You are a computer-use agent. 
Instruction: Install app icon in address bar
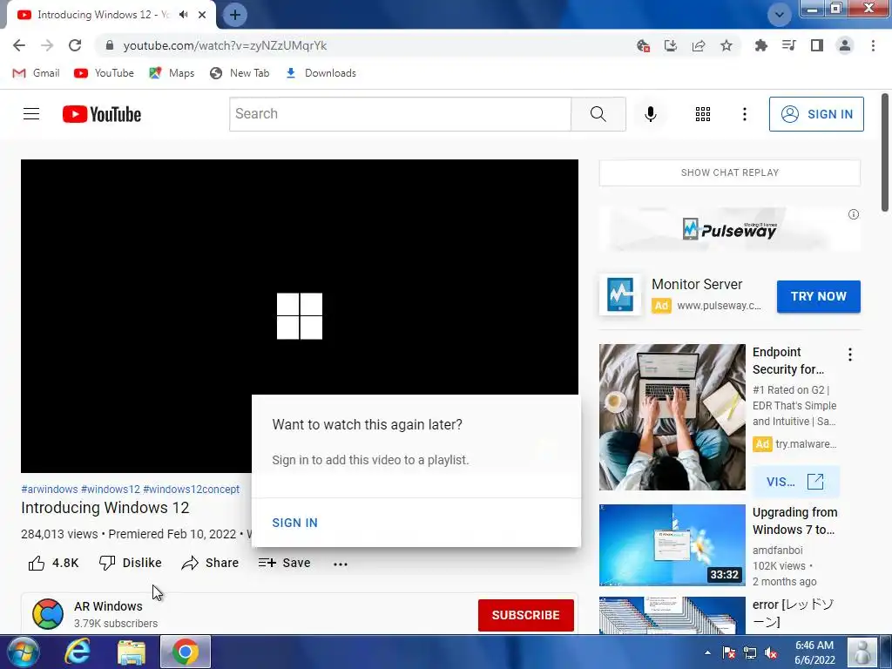pyautogui.click(x=671, y=45)
